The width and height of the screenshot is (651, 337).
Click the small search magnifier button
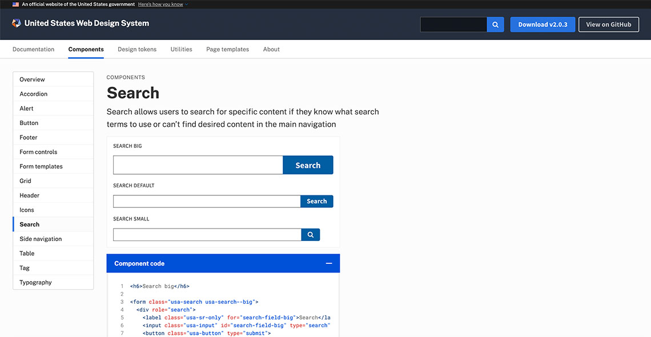click(x=311, y=235)
